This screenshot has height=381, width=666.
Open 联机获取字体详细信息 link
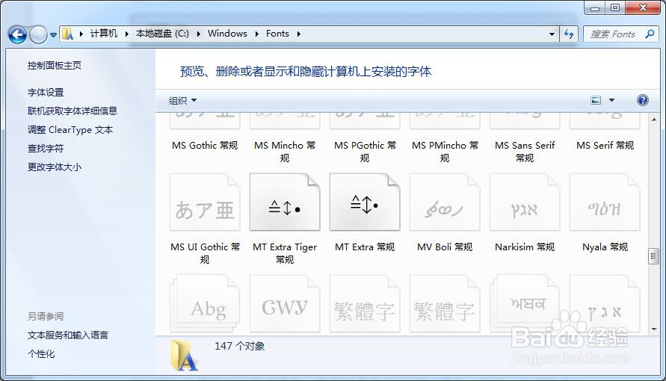coord(73,111)
